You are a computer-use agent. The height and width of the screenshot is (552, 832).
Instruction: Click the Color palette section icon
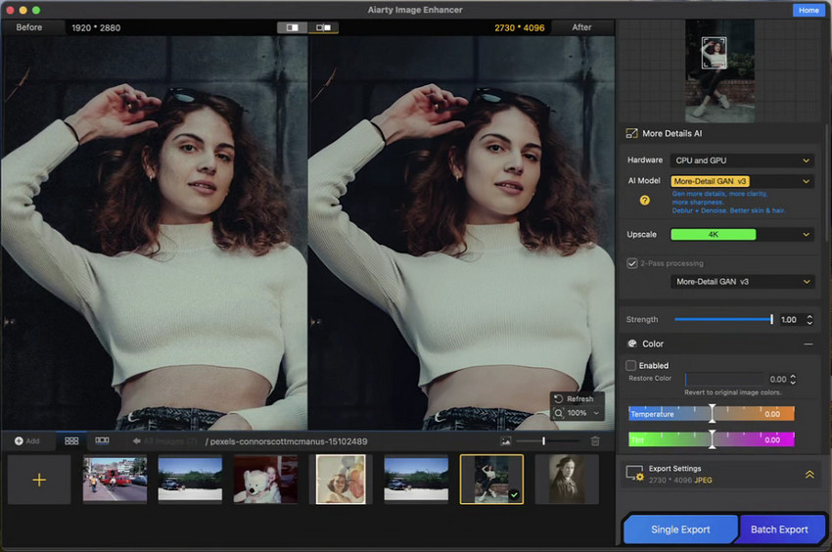point(632,344)
